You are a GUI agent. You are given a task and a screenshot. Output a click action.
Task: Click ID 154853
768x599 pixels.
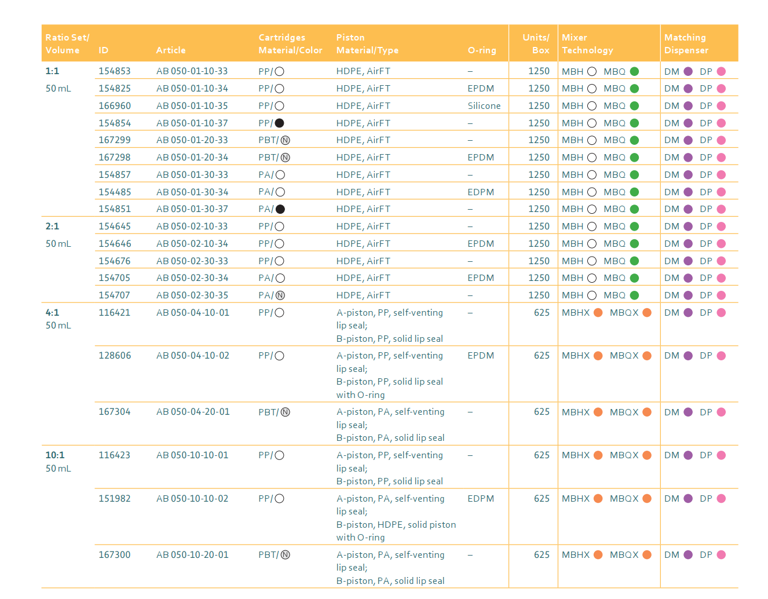click(115, 71)
